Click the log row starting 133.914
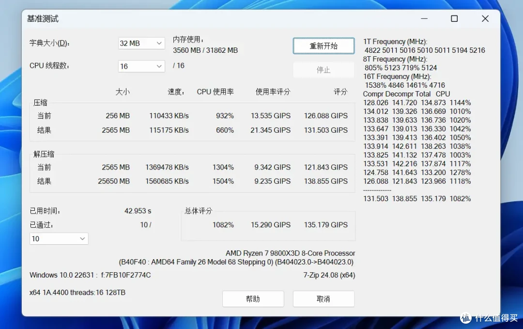 coord(417,146)
